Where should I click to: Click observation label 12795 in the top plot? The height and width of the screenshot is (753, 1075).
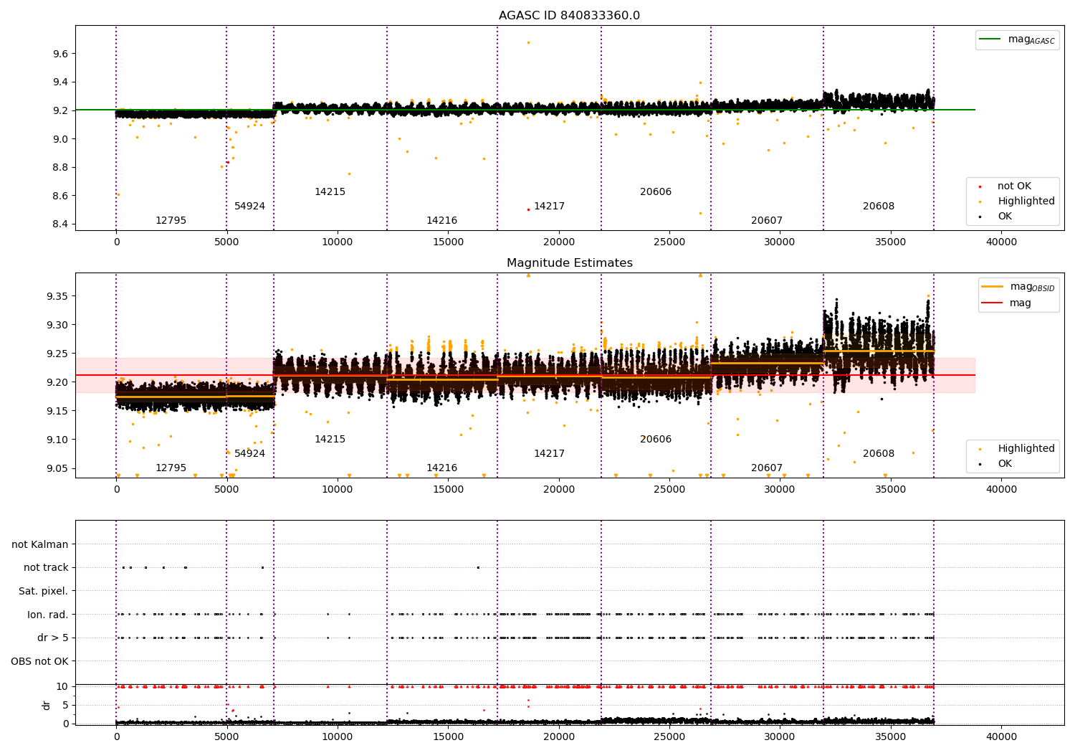click(x=171, y=221)
